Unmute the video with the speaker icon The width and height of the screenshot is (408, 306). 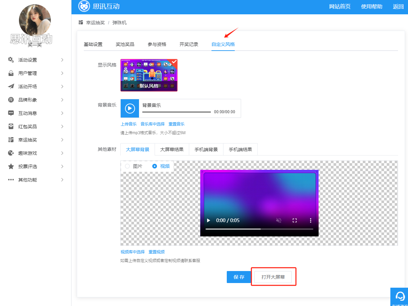point(279,220)
